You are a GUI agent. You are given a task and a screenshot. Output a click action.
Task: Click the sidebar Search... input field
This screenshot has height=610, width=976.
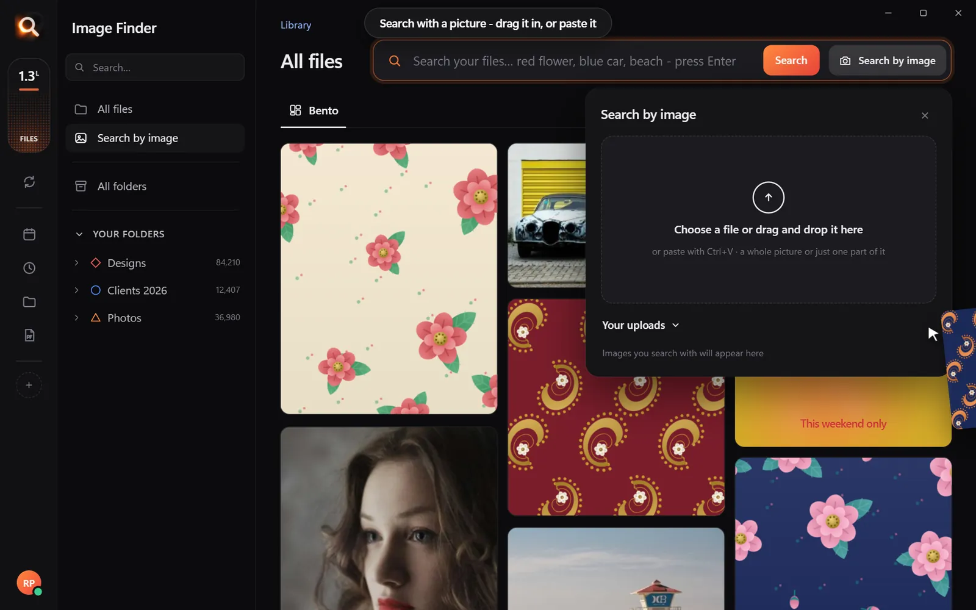(155, 67)
